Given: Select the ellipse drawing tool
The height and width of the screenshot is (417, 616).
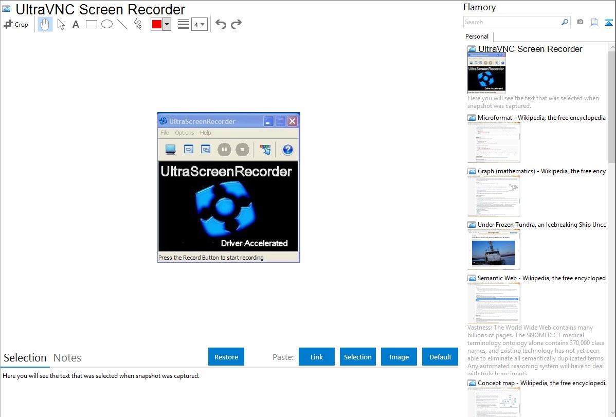Looking at the screenshot, I should coord(107,24).
